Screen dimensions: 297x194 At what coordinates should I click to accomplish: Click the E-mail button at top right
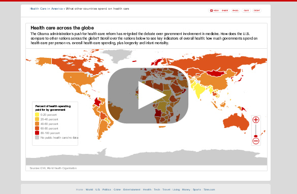click(236, 11)
